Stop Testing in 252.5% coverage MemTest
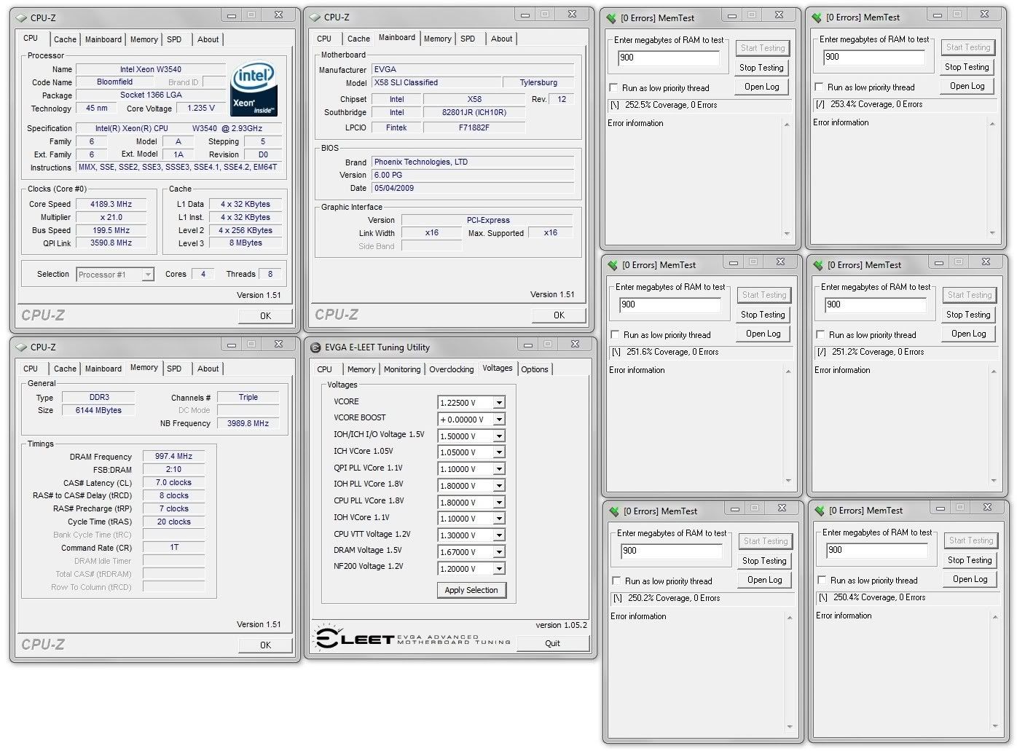This screenshot has width=1017, height=751. pyautogui.click(x=761, y=68)
